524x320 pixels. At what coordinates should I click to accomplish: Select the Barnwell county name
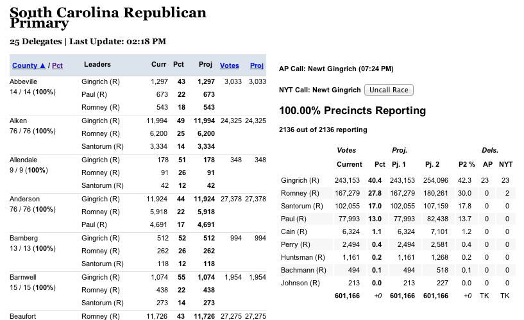(23, 277)
